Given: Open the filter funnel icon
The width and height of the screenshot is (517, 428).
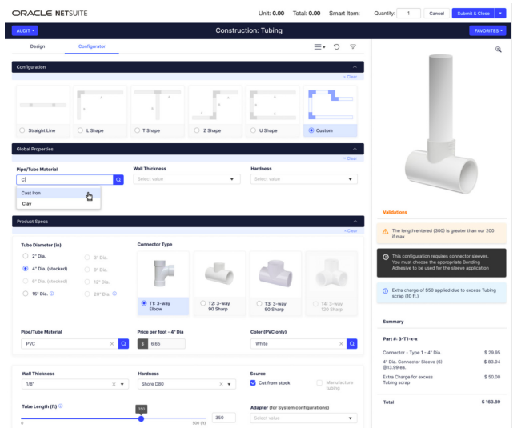Looking at the screenshot, I should pos(353,46).
